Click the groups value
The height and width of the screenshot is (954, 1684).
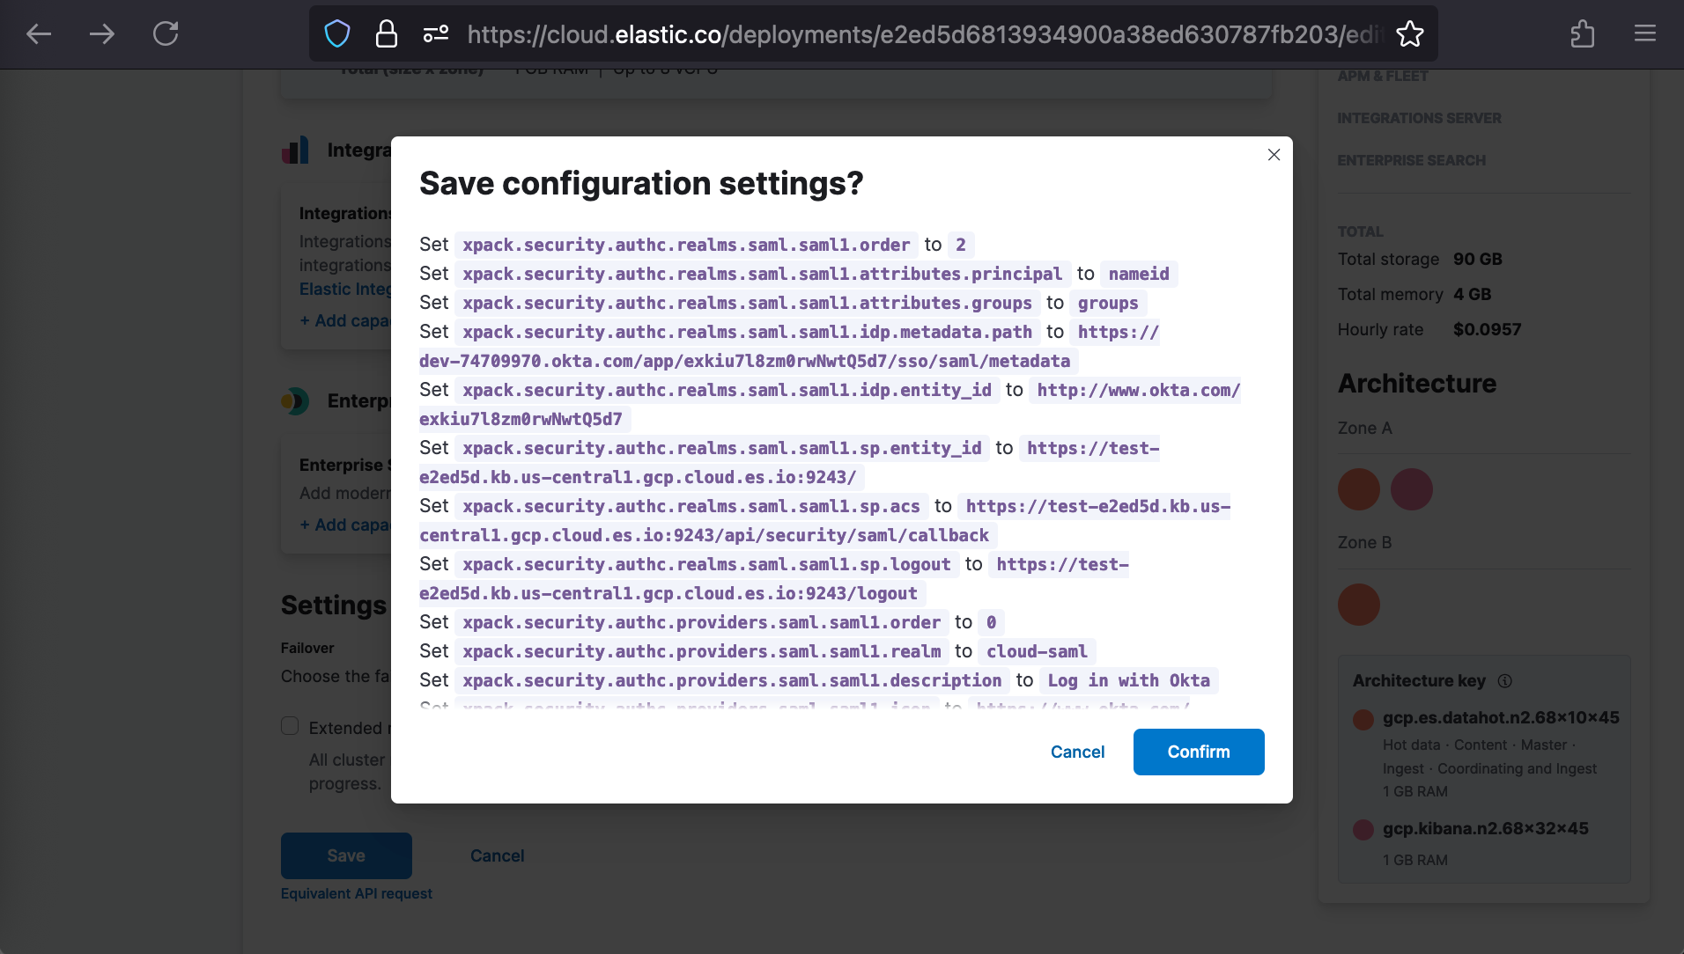click(x=1108, y=303)
